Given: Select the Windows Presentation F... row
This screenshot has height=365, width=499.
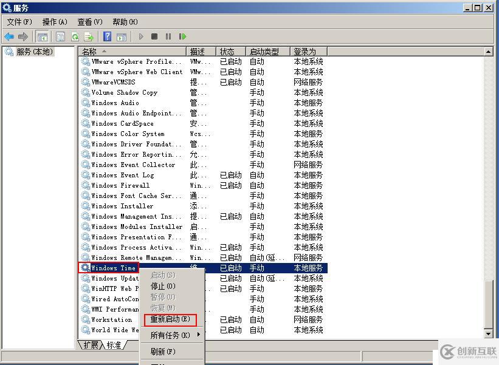Looking at the screenshot, I should coord(203,237).
